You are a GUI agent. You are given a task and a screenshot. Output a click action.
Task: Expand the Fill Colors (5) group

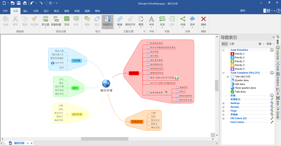tap(224, 118)
